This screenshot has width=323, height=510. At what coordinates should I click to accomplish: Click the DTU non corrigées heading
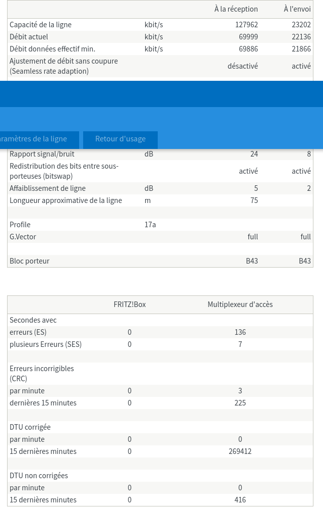(39, 476)
